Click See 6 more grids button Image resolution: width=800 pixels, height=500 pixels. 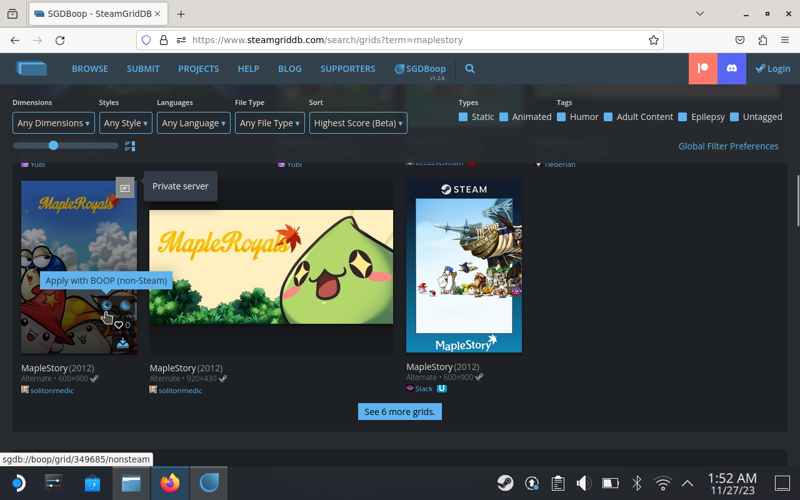coord(400,412)
